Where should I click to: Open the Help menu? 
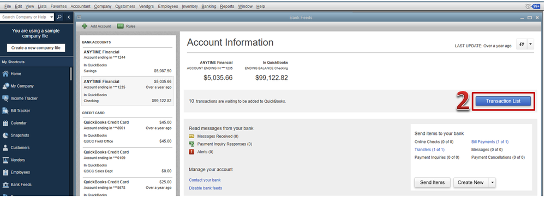pos(260,6)
